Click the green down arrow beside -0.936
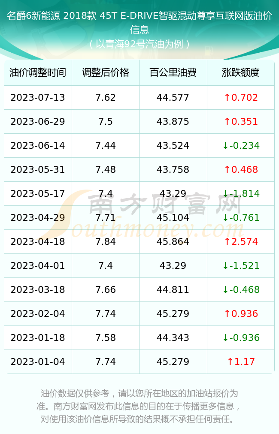 click(x=225, y=338)
